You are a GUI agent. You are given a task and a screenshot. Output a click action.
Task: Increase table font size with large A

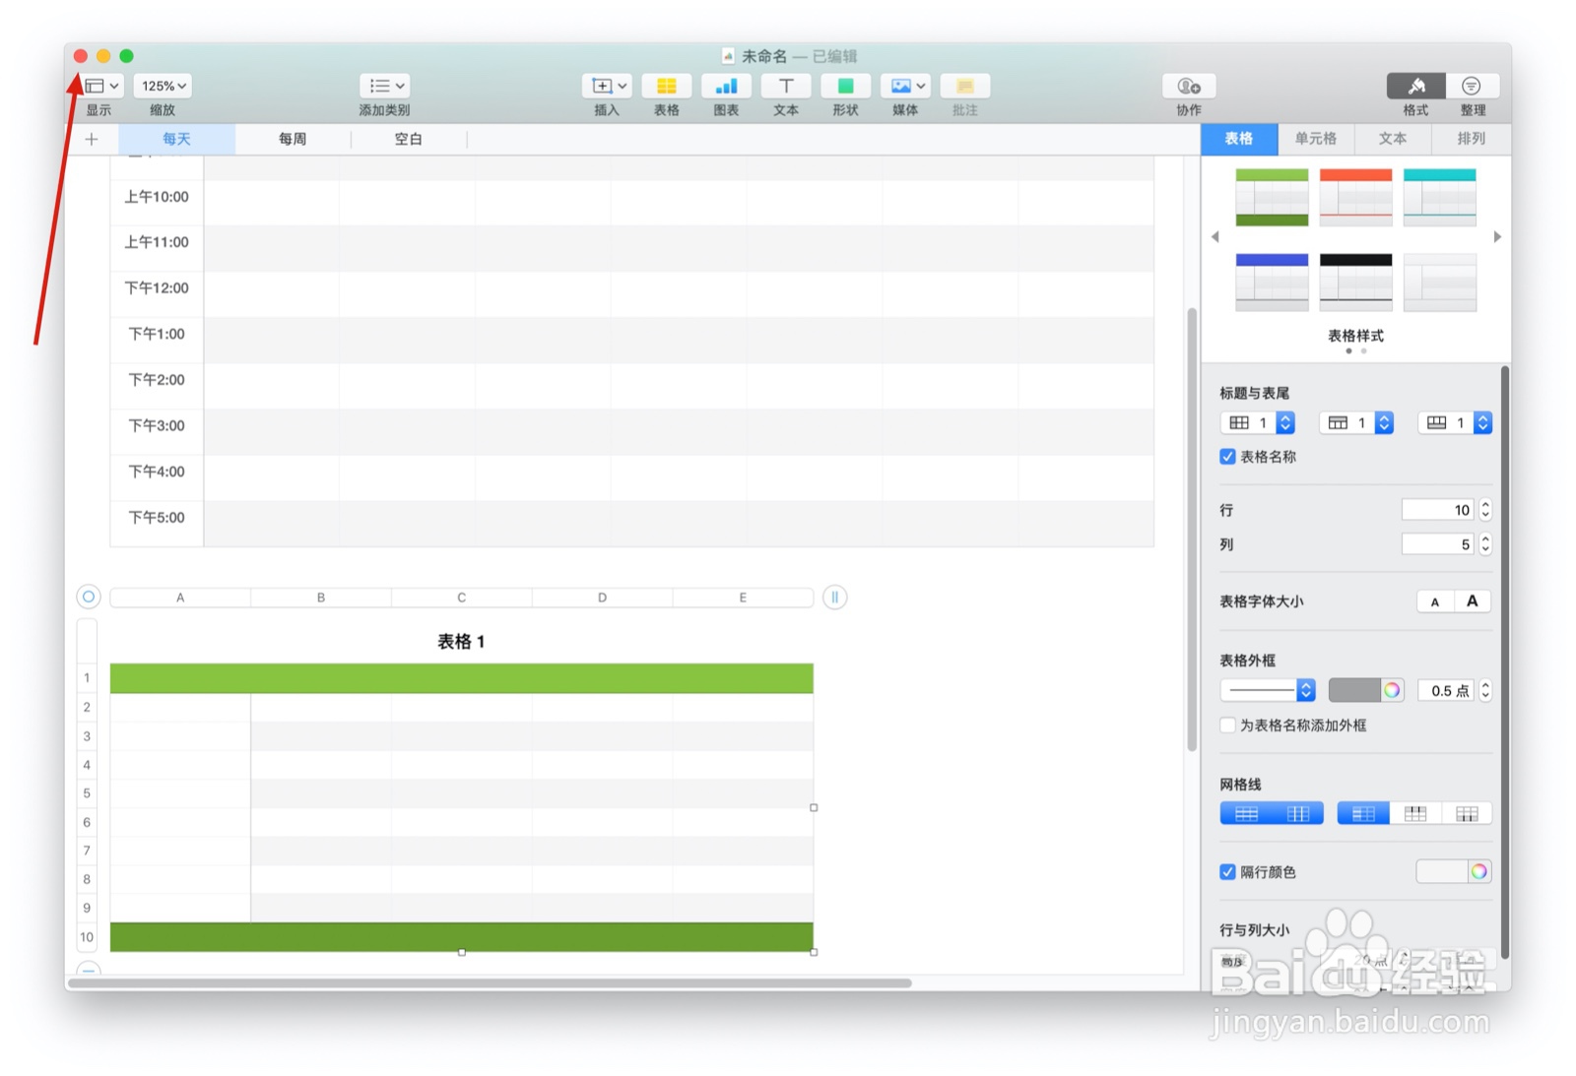tap(1473, 601)
